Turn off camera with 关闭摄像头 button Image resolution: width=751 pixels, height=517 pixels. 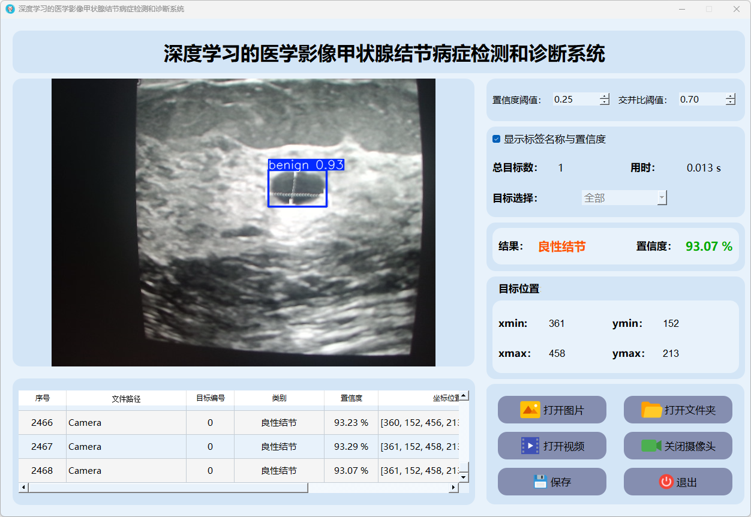coord(678,446)
